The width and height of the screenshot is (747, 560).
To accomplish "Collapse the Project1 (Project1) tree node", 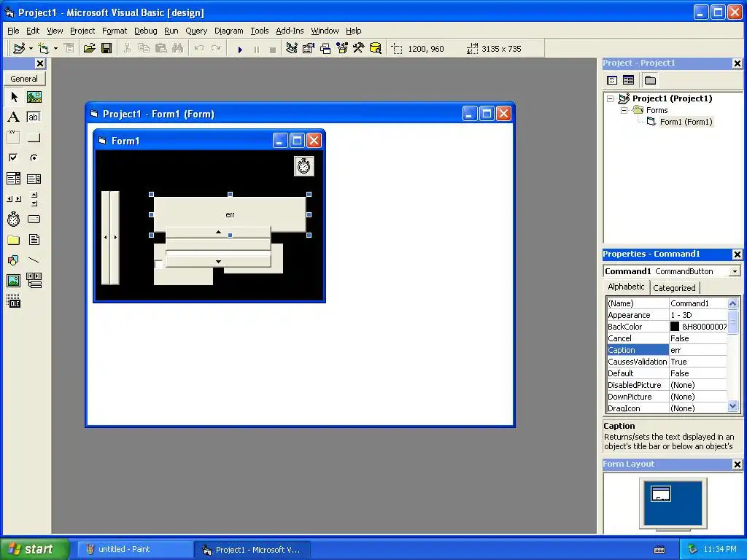I will coord(611,99).
